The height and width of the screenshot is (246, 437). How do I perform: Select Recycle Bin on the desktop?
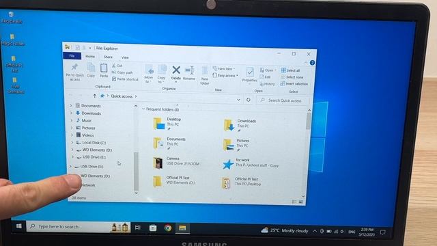click(12, 17)
